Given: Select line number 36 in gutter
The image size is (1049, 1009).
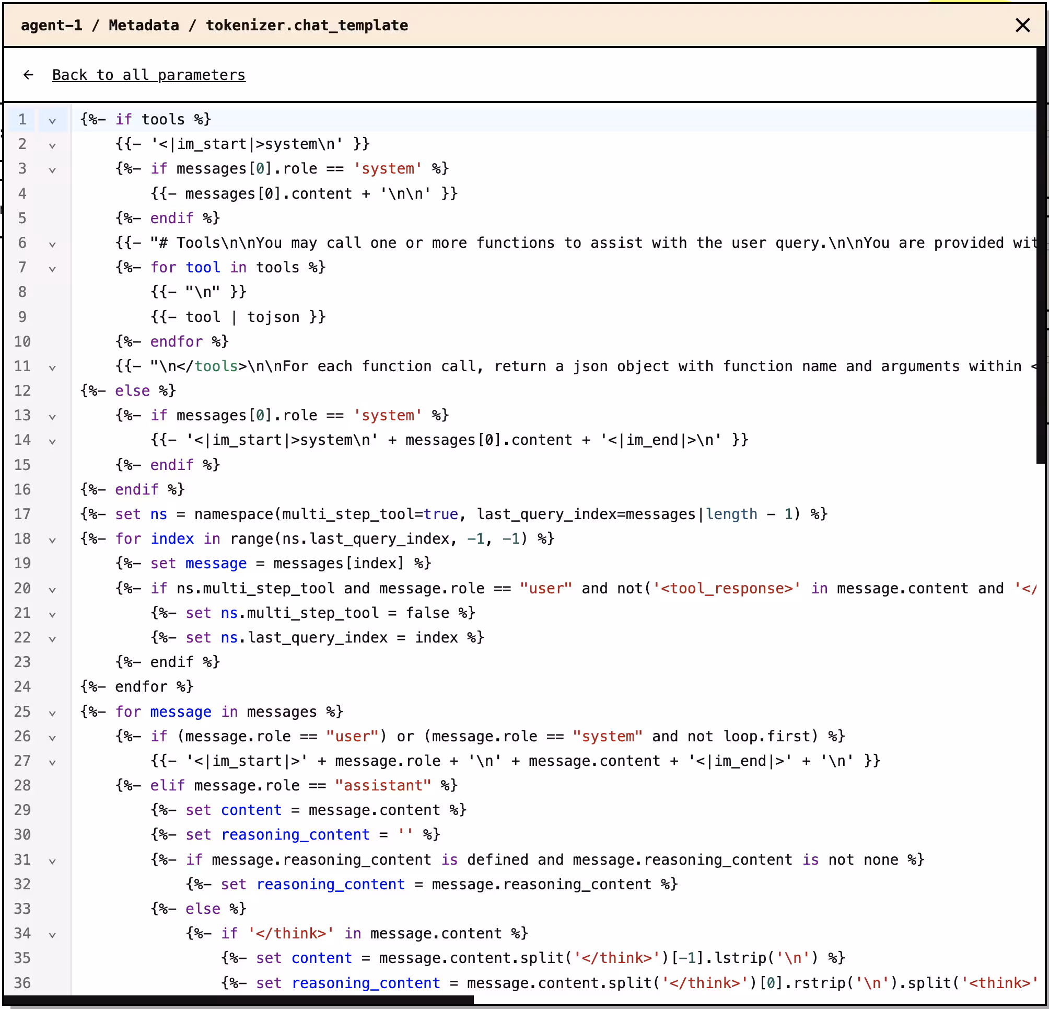Looking at the screenshot, I should [22, 983].
